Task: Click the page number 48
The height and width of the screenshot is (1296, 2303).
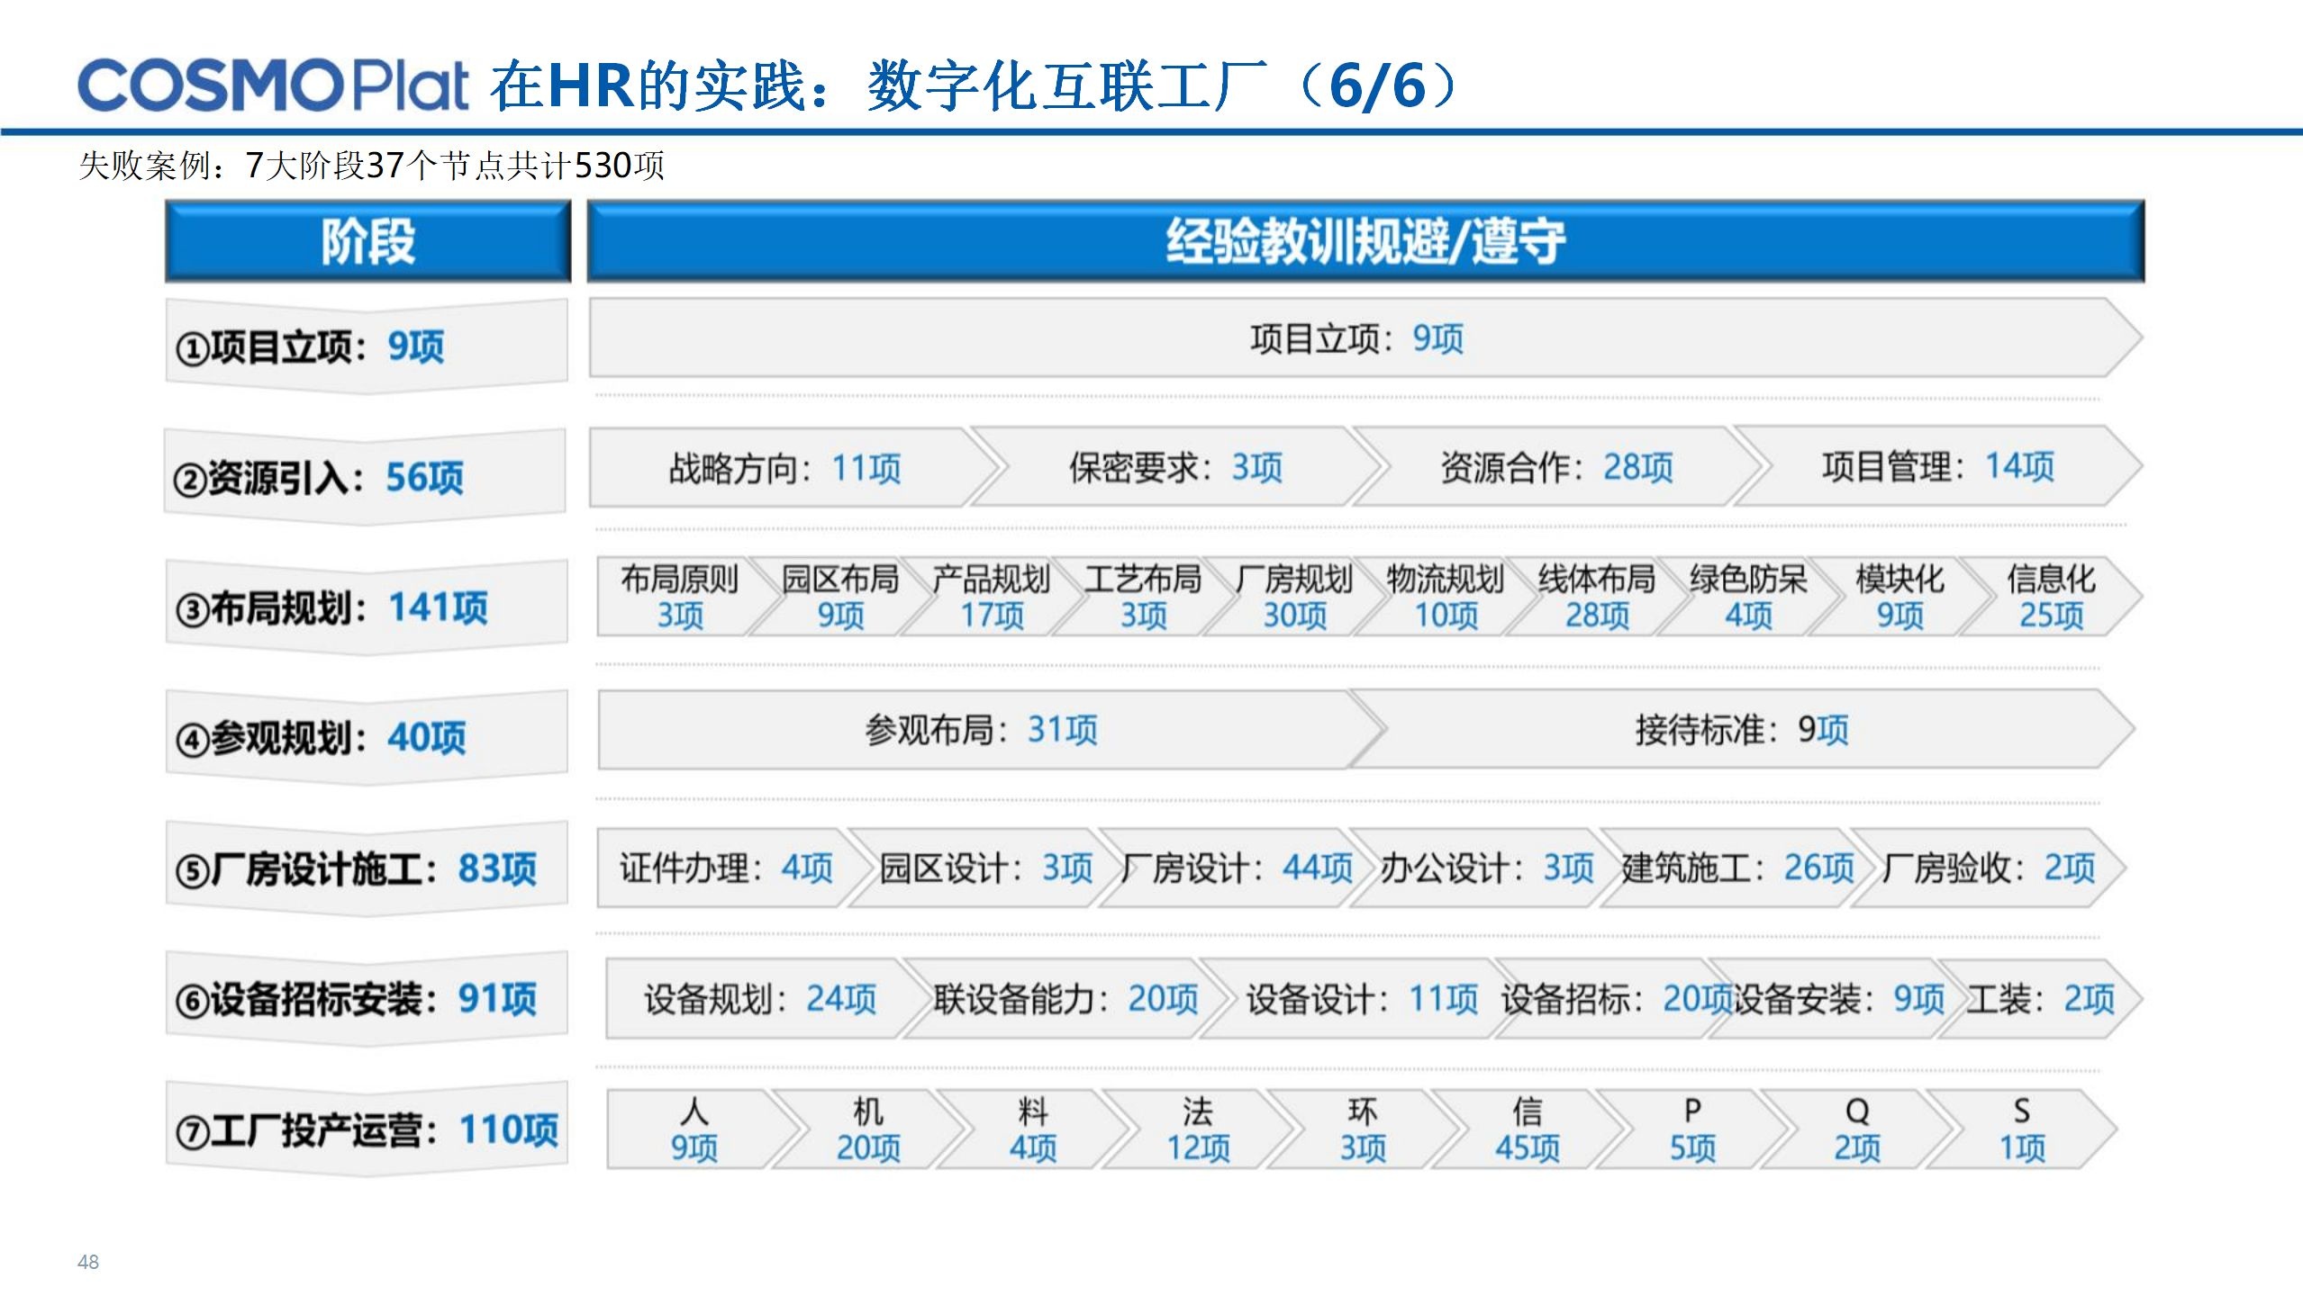Action: (x=88, y=1262)
